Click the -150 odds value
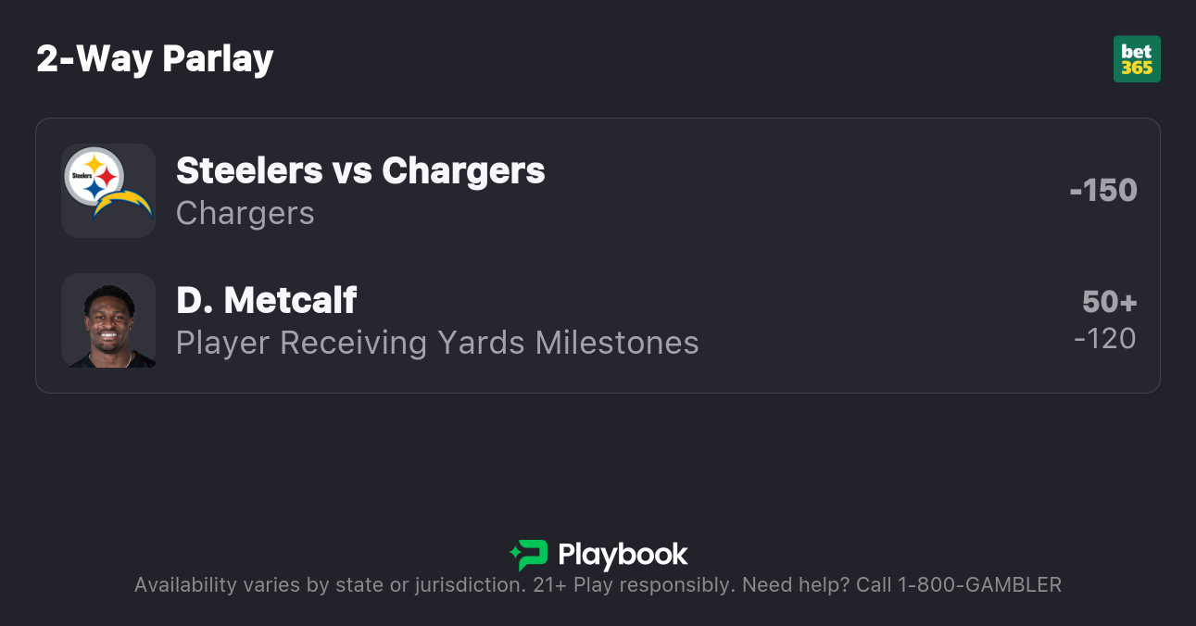The width and height of the screenshot is (1196, 626). (1102, 190)
